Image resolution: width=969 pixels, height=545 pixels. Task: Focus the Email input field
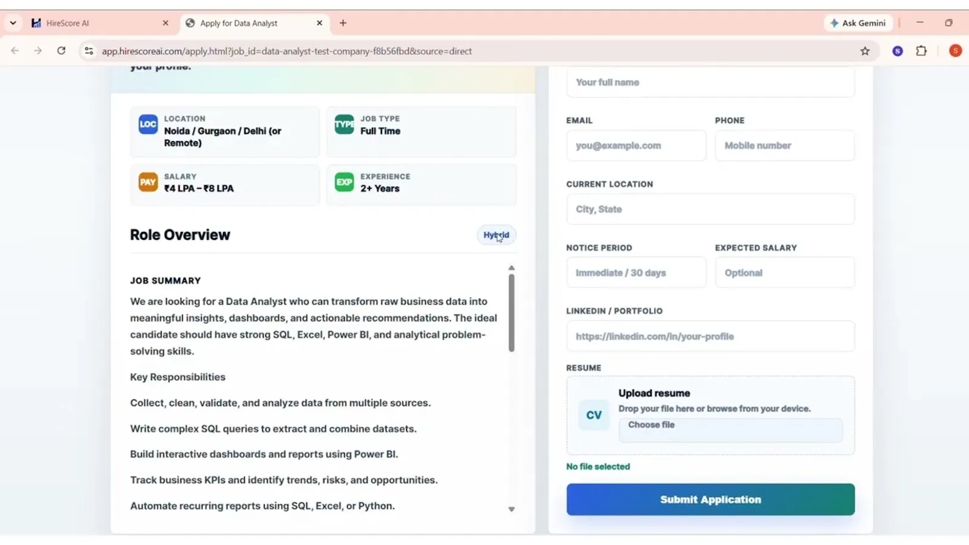[x=636, y=145]
